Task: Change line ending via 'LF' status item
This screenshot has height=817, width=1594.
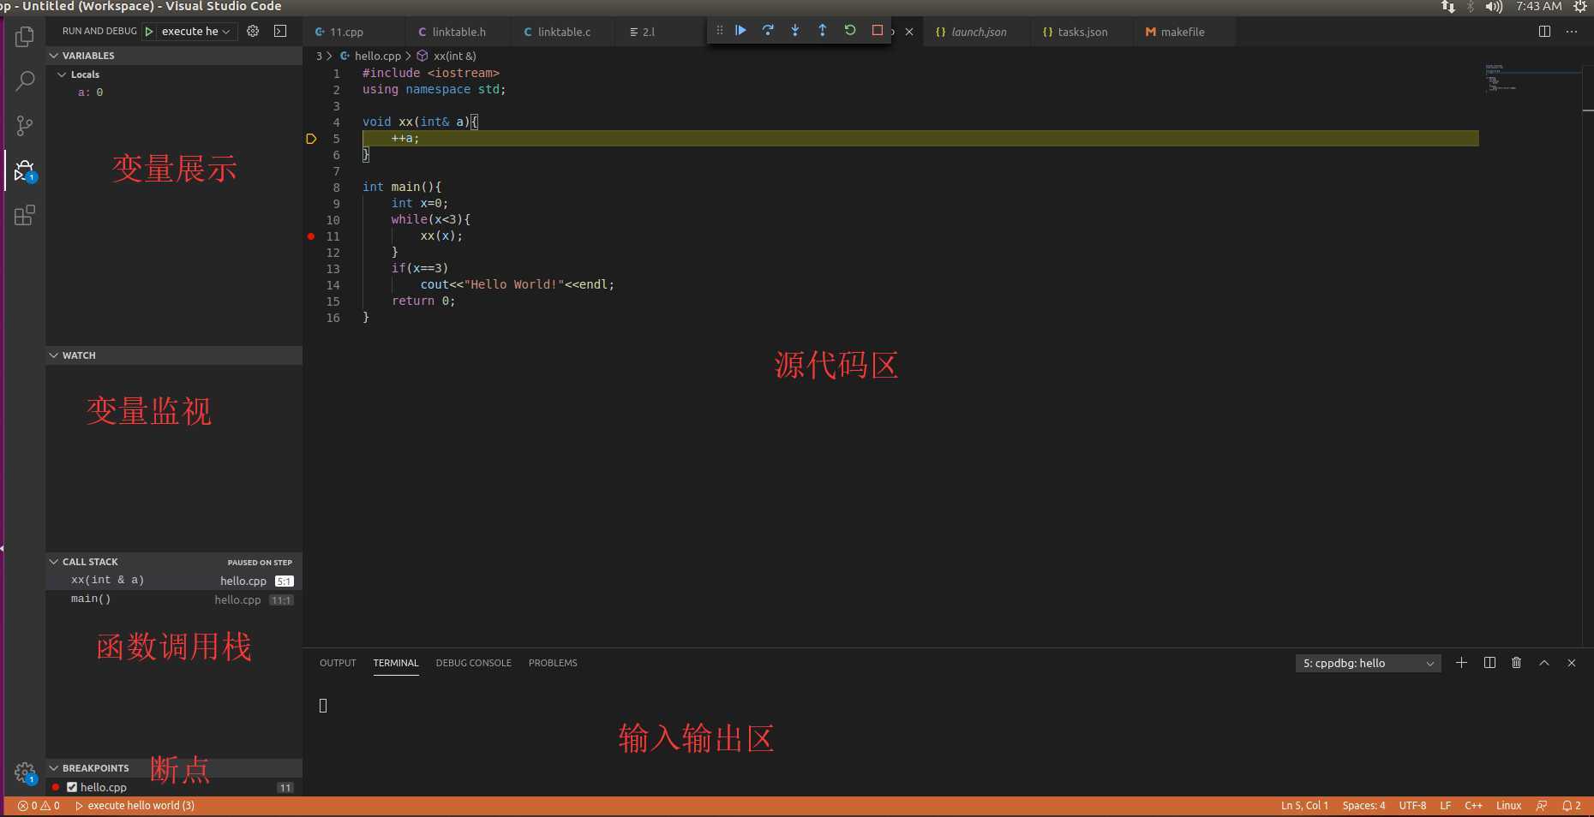Action: (1445, 806)
